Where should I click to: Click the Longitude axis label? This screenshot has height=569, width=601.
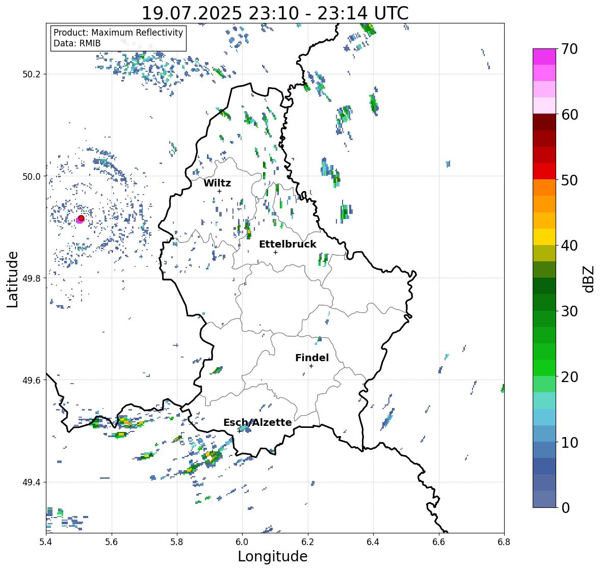point(273,556)
